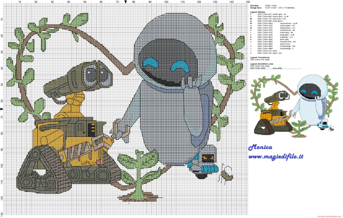Screen dimensions: 343x218
Task: Click 'lavender blue - md' color name
Action: tap(288, 42)
